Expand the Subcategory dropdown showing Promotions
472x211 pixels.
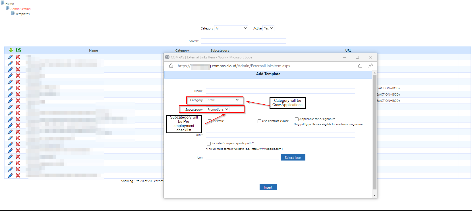tap(218, 109)
